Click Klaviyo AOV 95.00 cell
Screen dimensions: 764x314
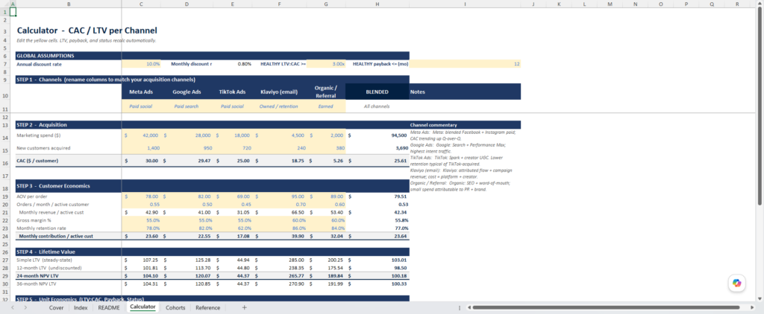(x=279, y=196)
